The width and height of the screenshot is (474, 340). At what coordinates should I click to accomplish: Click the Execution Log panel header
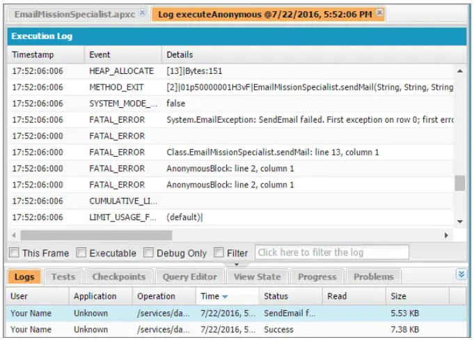click(x=237, y=36)
